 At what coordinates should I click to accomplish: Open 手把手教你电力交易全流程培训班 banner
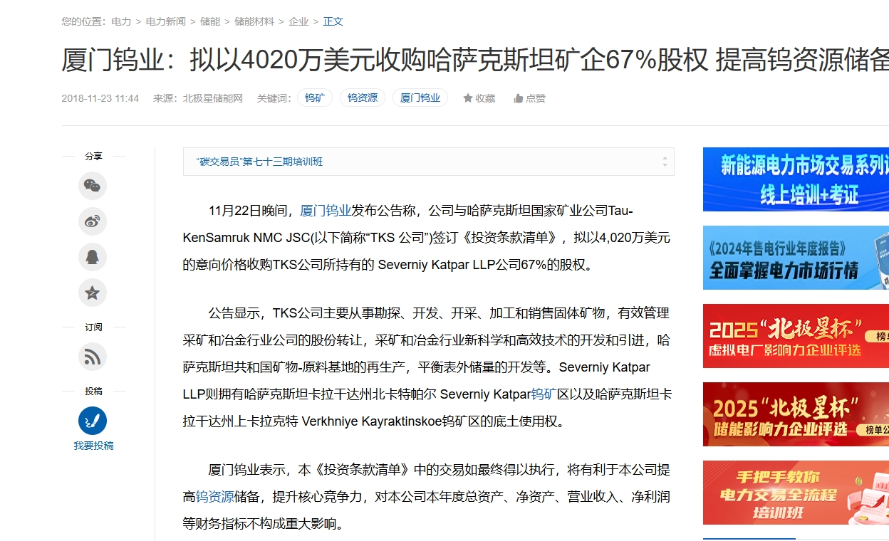tap(796, 493)
